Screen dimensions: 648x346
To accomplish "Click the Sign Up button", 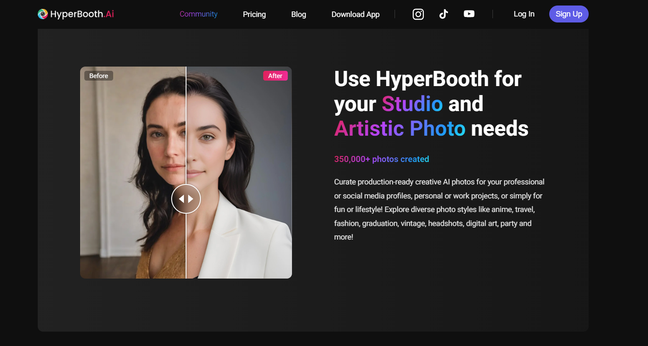I will point(569,14).
